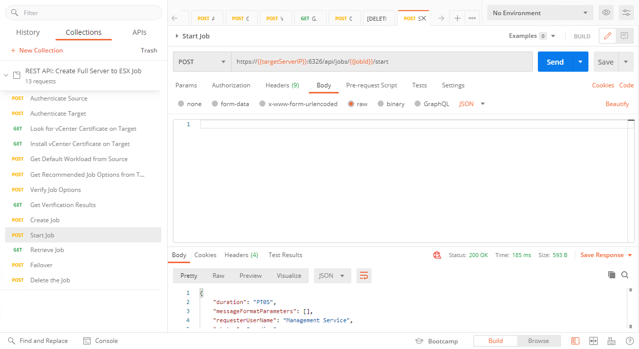Open the tab options three-dots icon
This screenshot has width=639, height=349.
pyautogui.click(x=472, y=18)
